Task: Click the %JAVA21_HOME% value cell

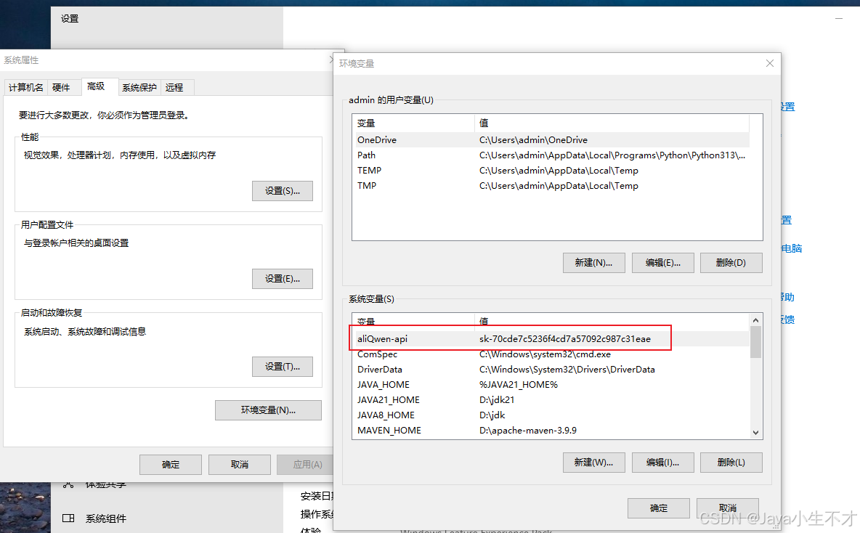Action: (x=519, y=385)
